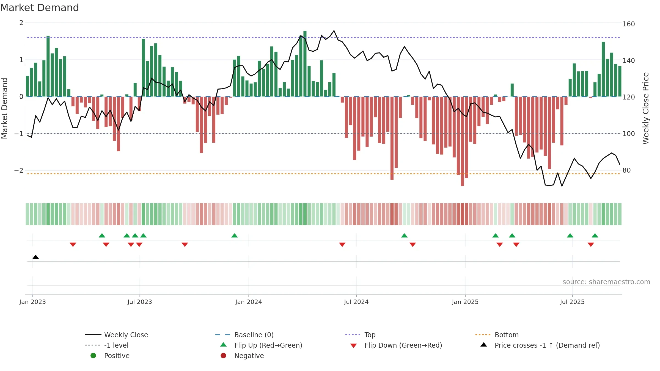Click the first red flip-down triangle in early 2023
Screen dimensions: 660x371
73,245
